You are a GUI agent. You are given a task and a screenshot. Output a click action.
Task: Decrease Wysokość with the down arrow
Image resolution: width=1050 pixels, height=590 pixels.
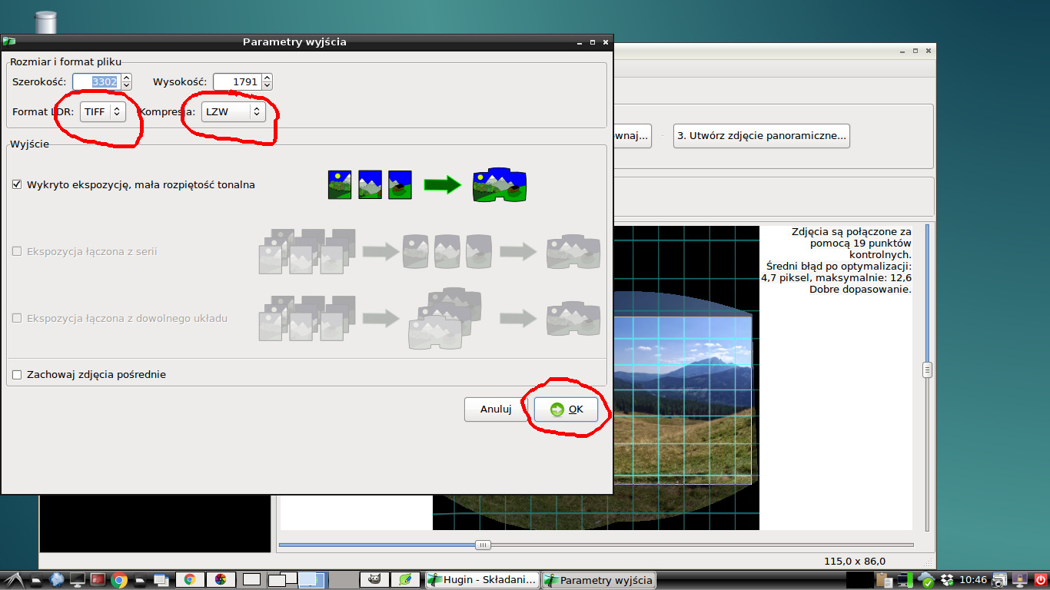[x=267, y=85]
